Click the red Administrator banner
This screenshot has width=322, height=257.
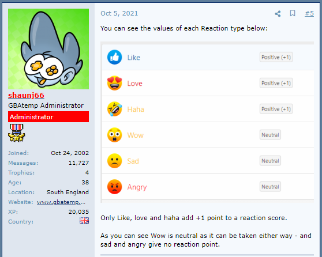coord(48,117)
